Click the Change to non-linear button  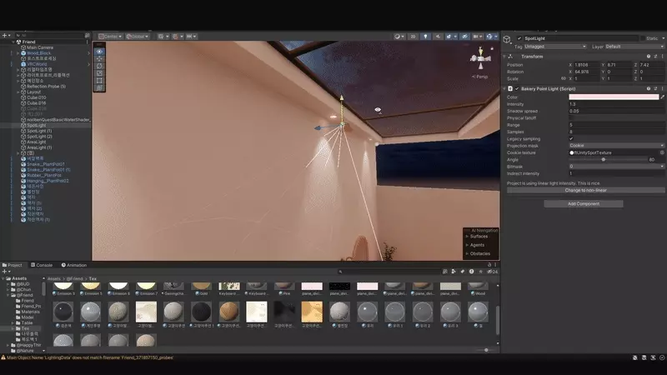tap(586, 190)
